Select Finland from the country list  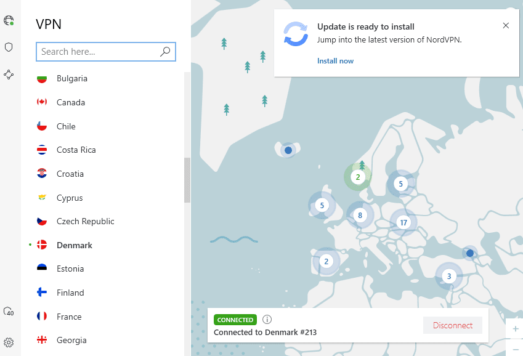click(70, 292)
